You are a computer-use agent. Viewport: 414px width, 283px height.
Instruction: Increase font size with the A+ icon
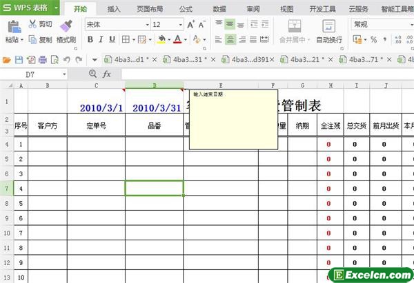[191, 25]
